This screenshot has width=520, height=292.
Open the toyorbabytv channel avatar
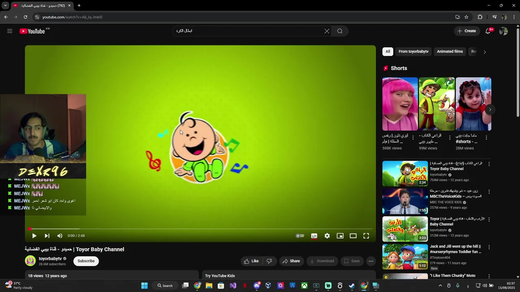(x=30, y=261)
